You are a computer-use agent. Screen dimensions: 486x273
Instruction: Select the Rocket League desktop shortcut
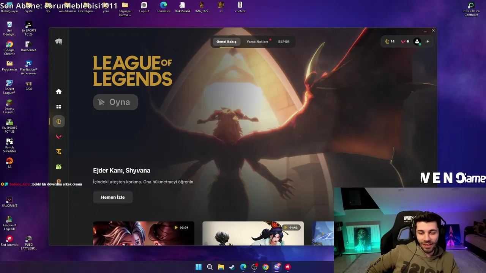tap(9, 87)
